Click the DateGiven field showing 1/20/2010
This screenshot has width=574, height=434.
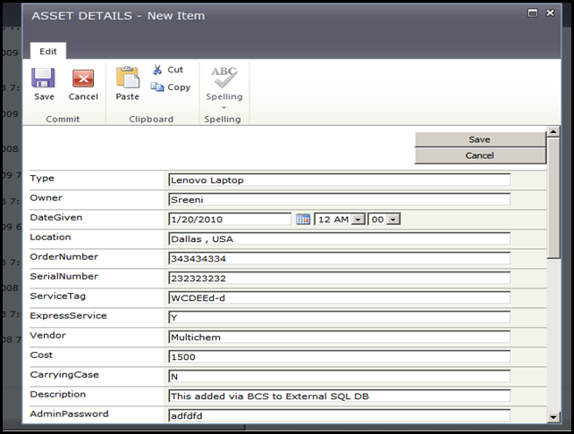(x=230, y=220)
